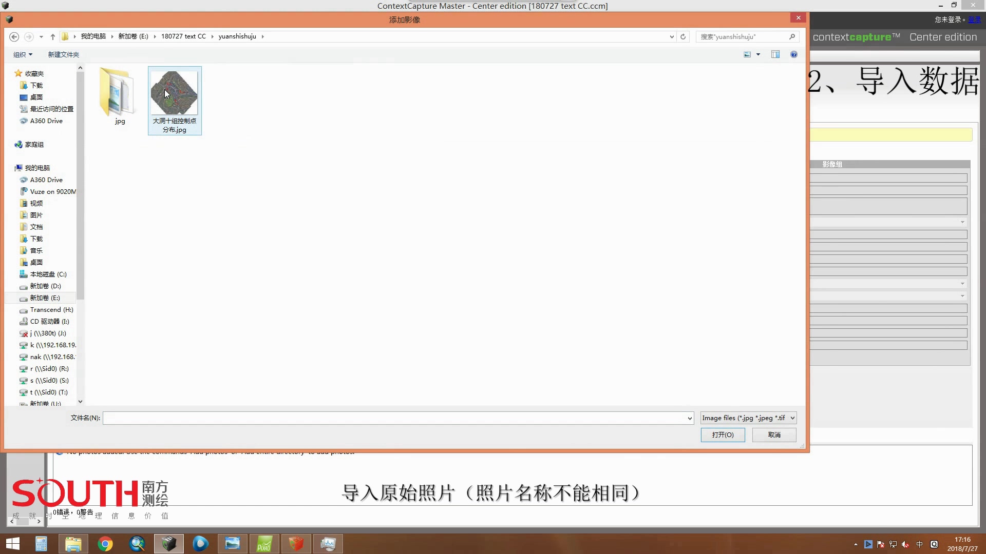This screenshot has height=554, width=986.
Task: Select 新加卷 (D:) in navigation tree
Action: pyautogui.click(x=45, y=286)
